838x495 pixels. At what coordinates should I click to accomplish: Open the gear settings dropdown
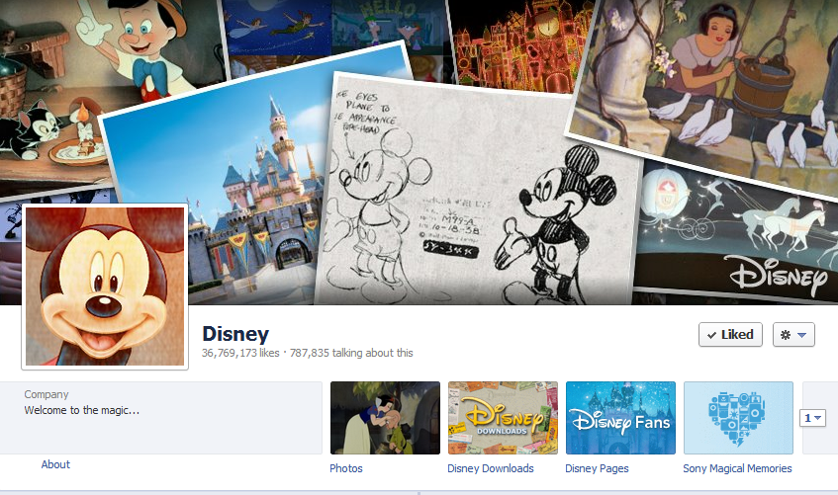[793, 335]
